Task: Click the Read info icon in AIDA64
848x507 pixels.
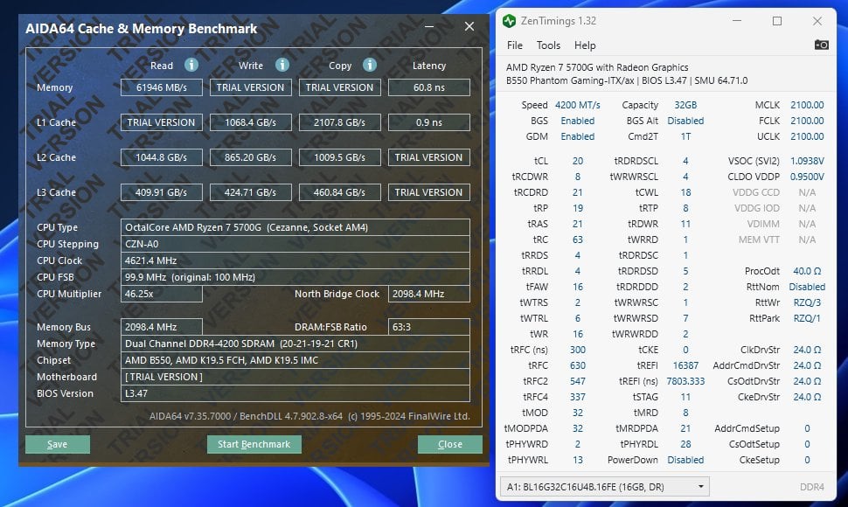Action: coord(191,65)
